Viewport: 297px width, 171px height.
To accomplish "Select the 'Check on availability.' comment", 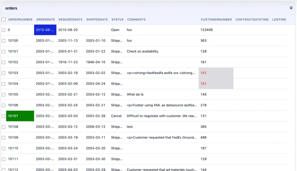I will pyautogui.click(x=143, y=51).
